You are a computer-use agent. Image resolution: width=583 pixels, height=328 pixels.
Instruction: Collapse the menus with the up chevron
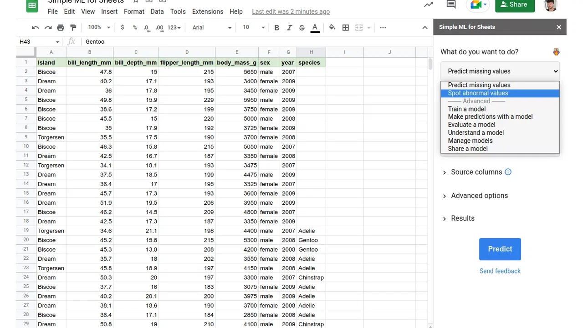[x=425, y=28]
